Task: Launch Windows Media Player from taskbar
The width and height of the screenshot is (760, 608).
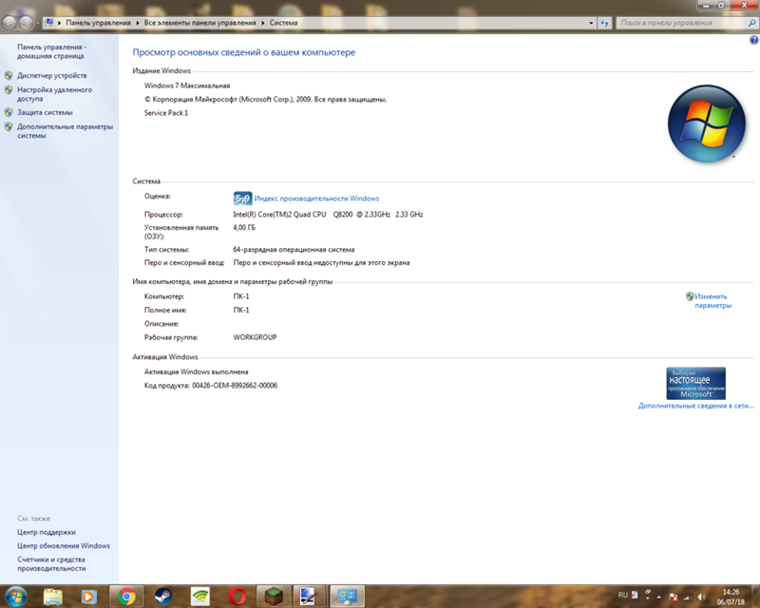Action: [x=88, y=597]
